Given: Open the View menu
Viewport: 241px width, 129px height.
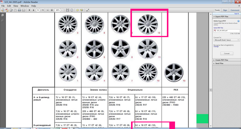Looking at the screenshot, I should click(16, 6).
